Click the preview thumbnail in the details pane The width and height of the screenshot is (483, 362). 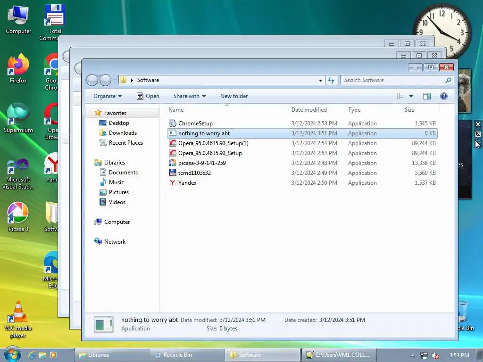104,324
